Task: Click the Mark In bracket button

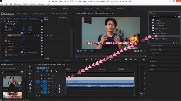Action: point(91,59)
